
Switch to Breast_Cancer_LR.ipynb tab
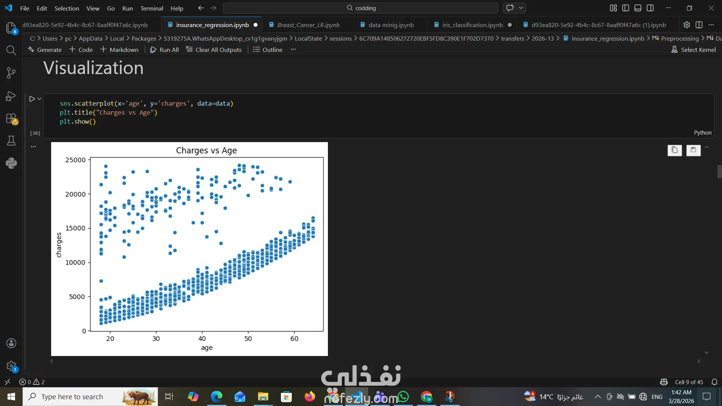pos(308,25)
